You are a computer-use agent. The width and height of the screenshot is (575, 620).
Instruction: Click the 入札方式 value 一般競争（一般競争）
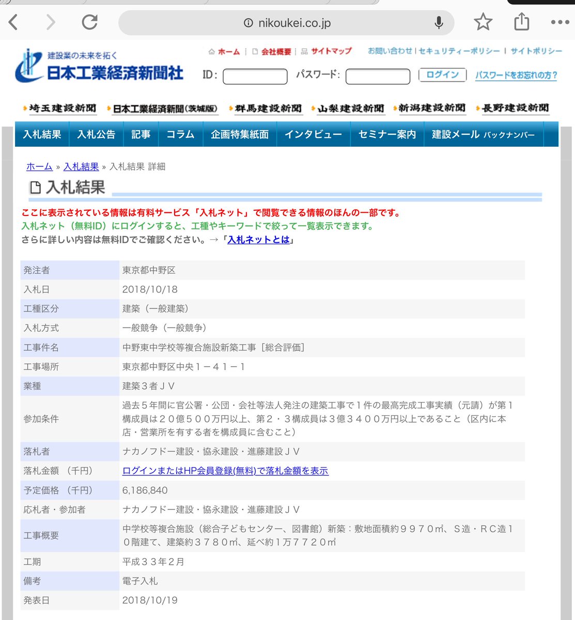click(164, 328)
